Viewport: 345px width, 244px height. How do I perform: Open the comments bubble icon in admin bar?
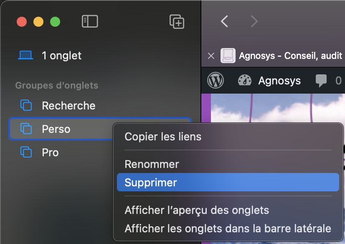321,81
